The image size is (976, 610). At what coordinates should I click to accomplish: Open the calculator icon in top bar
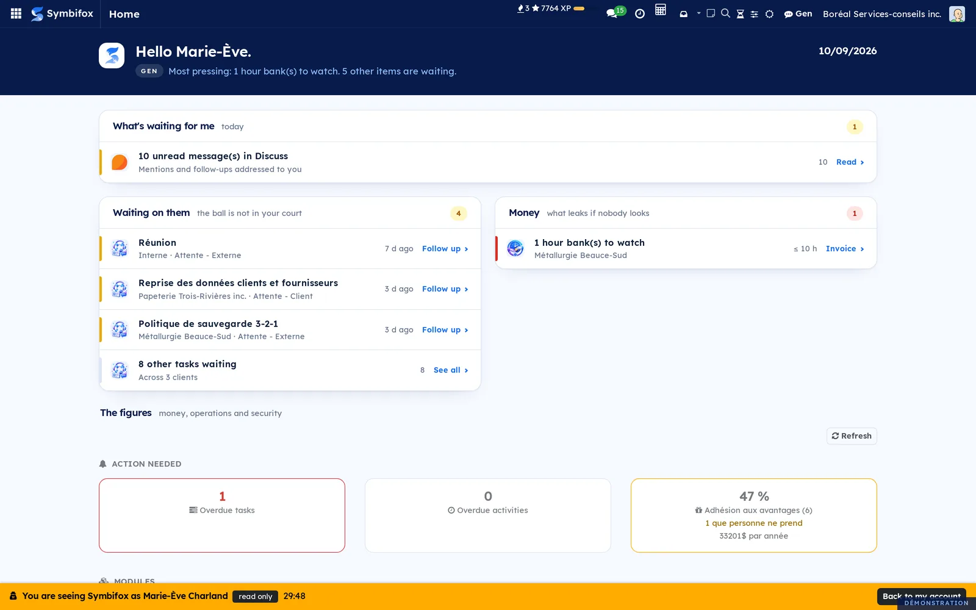[661, 10]
